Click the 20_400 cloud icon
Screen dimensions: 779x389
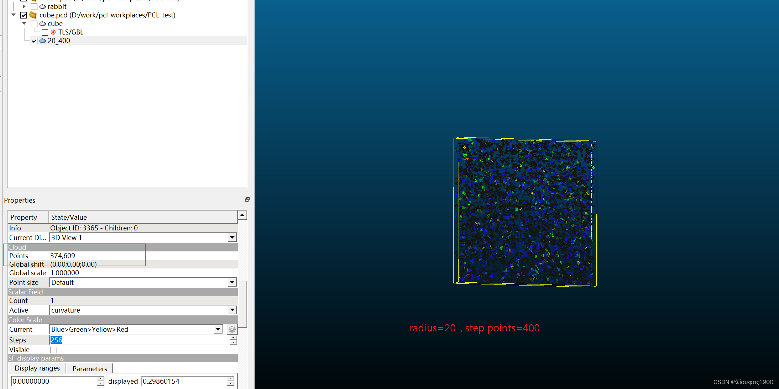[x=42, y=41]
